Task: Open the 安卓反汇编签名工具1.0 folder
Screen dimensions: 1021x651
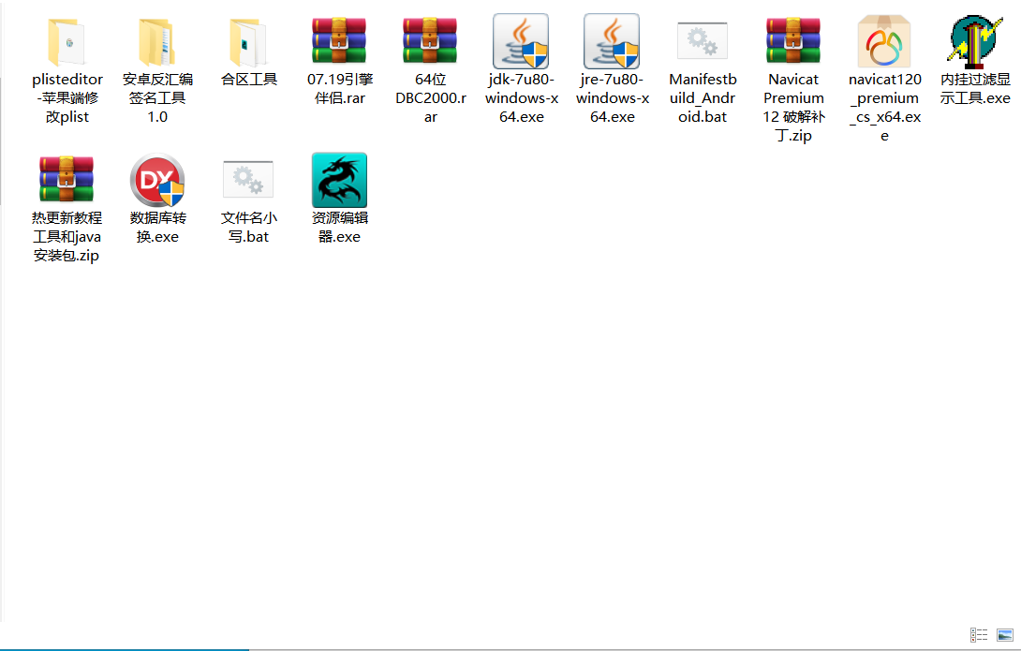Action: (x=157, y=42)
